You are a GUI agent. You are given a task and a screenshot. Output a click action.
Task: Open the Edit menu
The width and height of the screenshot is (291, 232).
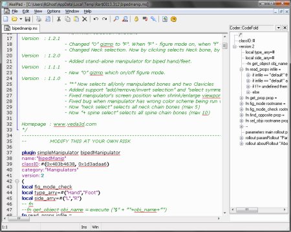pyautogui.click(x=26, y=11)
